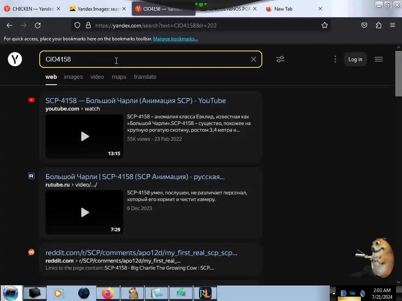Click the browser address bar URL
This screenshot has height=301, width=402.
coord(156,25)
